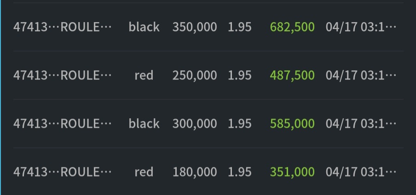Screen dimensions: 416x195
Task: Click the timestamp in the 682,500 row
Action: 361,27
